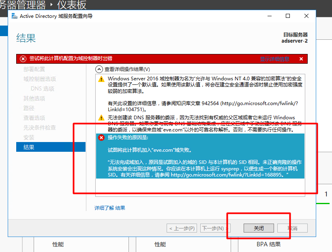This screenshot has width=332, height=252.
Task: Click the Active Directory wizard title bar icon
Action: pyautogui.click(x=15, y=16)
